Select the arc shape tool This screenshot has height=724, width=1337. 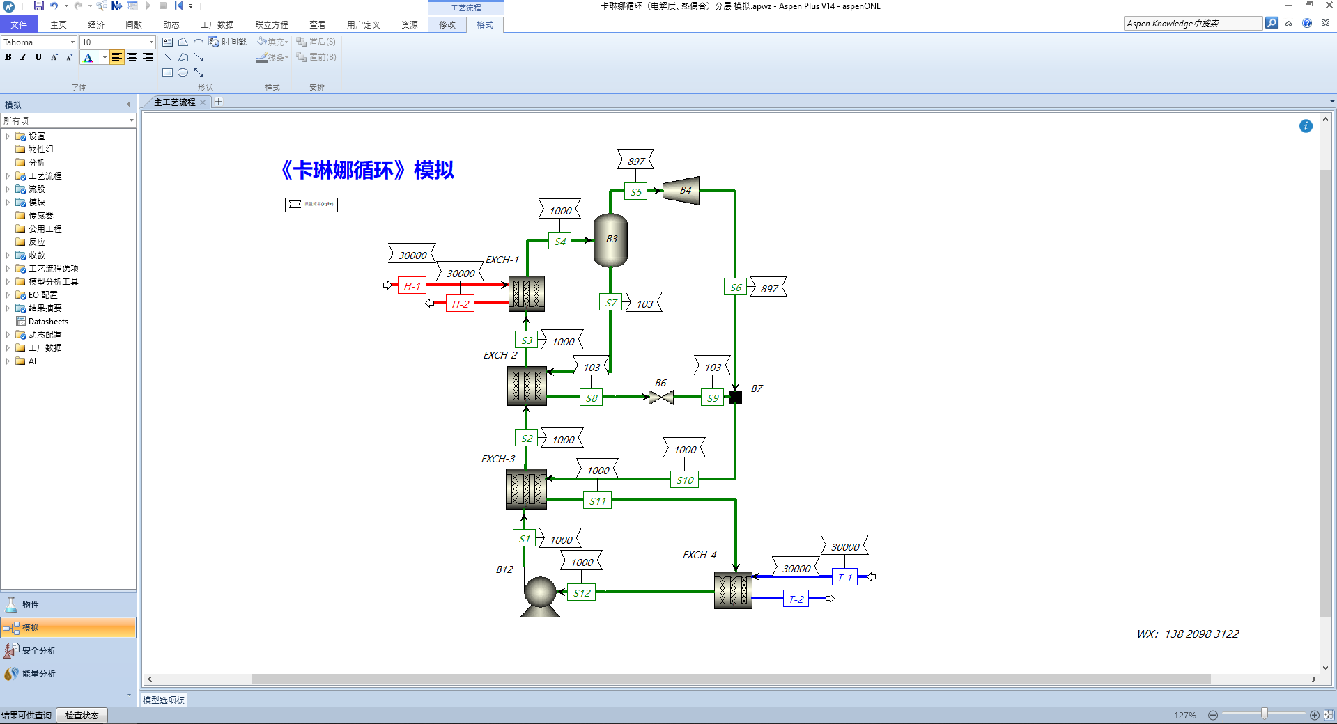pos(198,42)
